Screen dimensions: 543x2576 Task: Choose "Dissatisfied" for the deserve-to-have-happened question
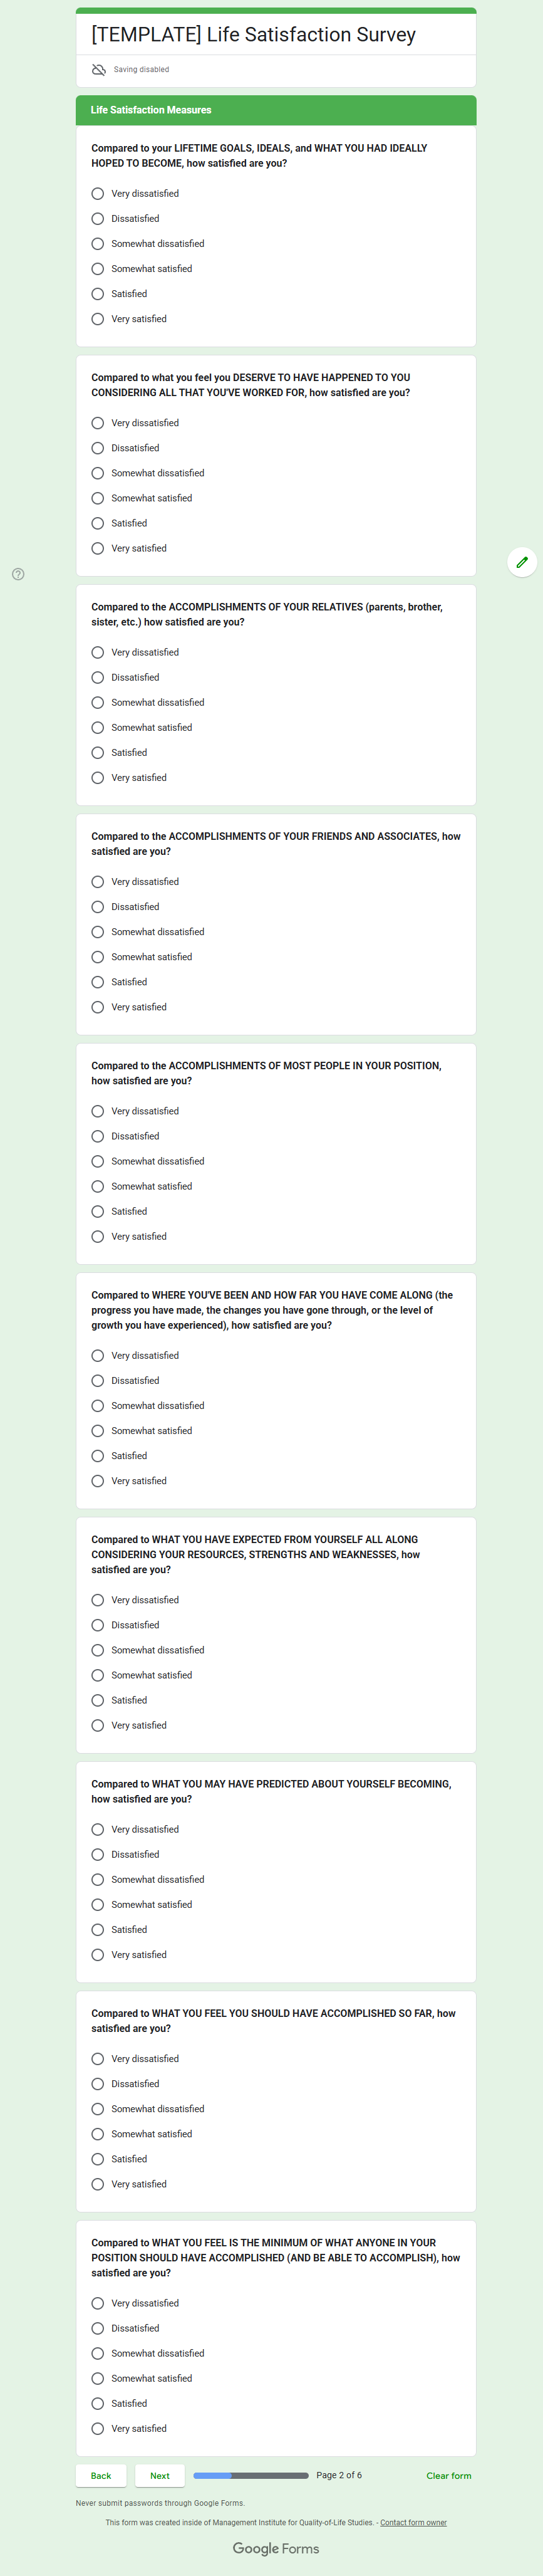click(98, 448)
